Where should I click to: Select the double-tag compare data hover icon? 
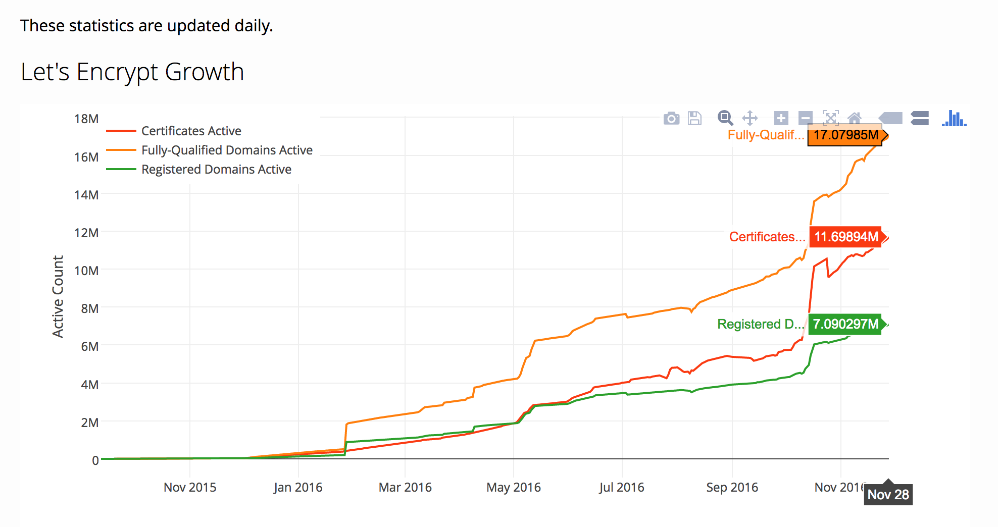(920, 118)
